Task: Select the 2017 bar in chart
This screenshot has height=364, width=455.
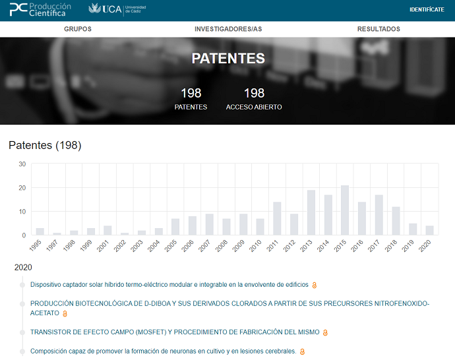Action: [x=379, y=215]
